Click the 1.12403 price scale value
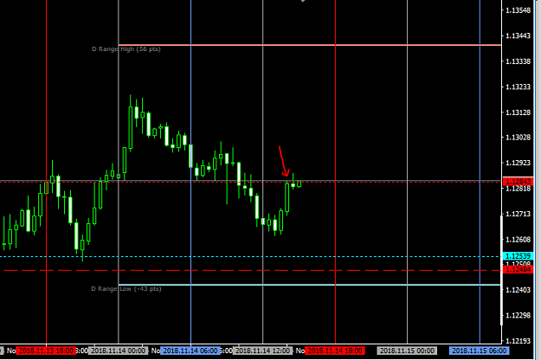Viewport: 541px width, 360px height. click(518, 290)
